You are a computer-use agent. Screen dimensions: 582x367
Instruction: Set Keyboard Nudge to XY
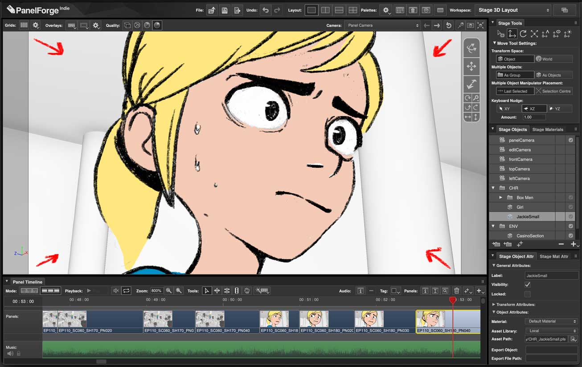(508, 109)
